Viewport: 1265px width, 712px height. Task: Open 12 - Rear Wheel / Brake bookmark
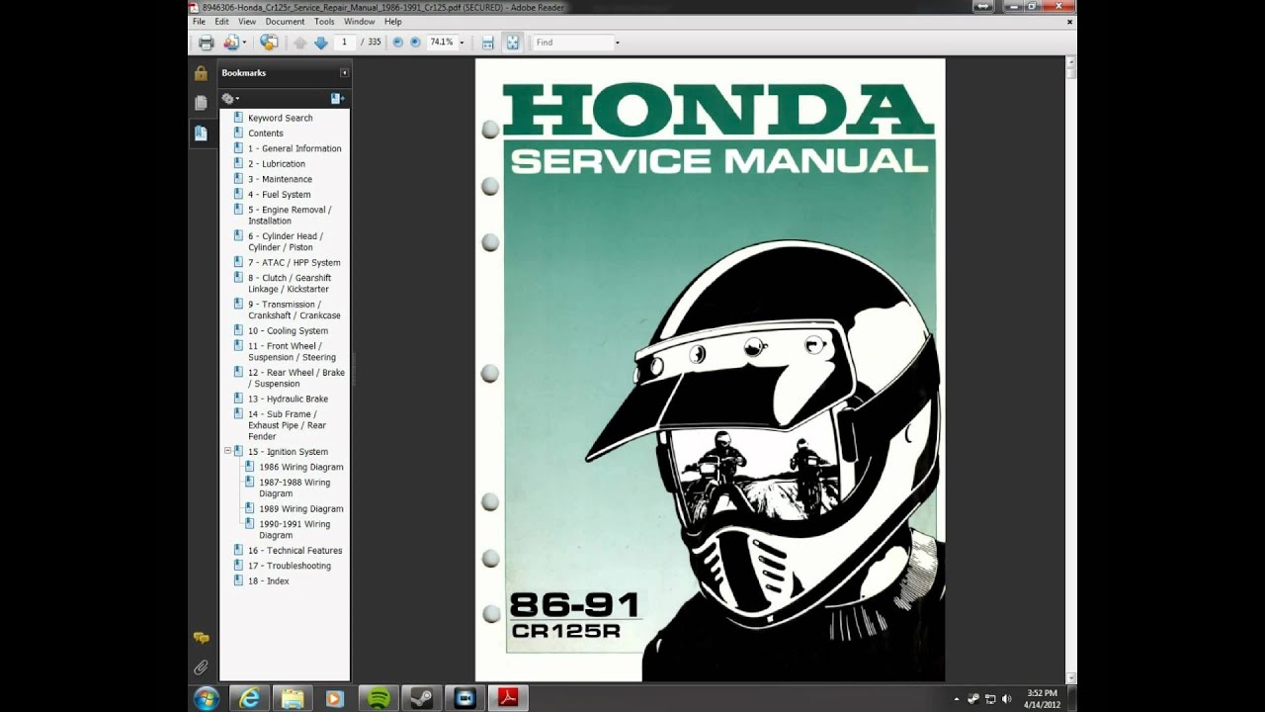(x=296, y=379)
